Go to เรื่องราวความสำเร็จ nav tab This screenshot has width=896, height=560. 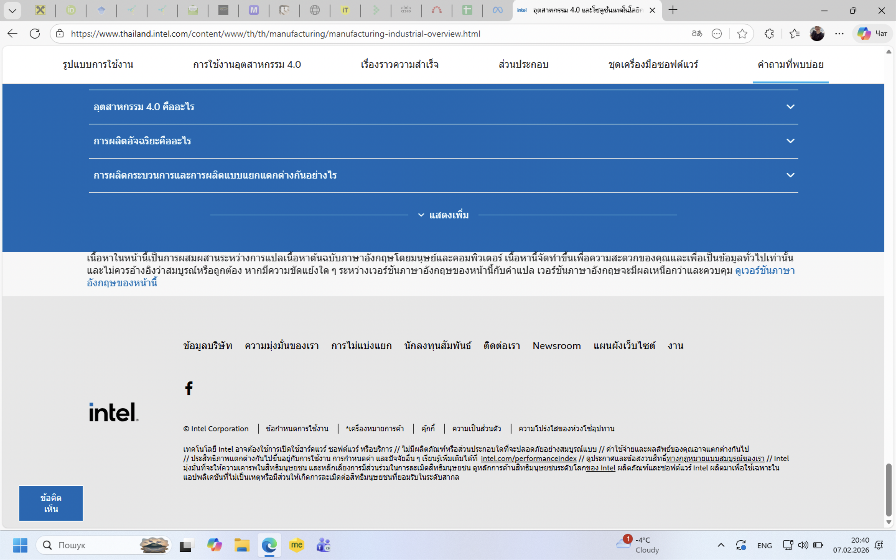pos(399,64)
